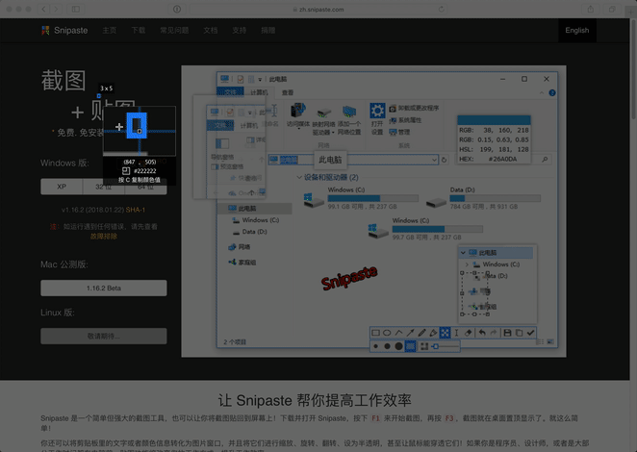Click the save floppy icon in Snipaste toolbar
Screen dimensions: 637x452
coord(507,333)
